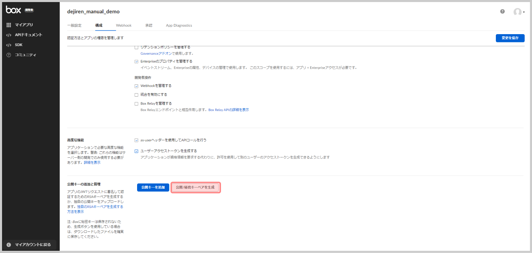Click the 変更を保存 button
532x253 pixels.
(x=510, y=38)
